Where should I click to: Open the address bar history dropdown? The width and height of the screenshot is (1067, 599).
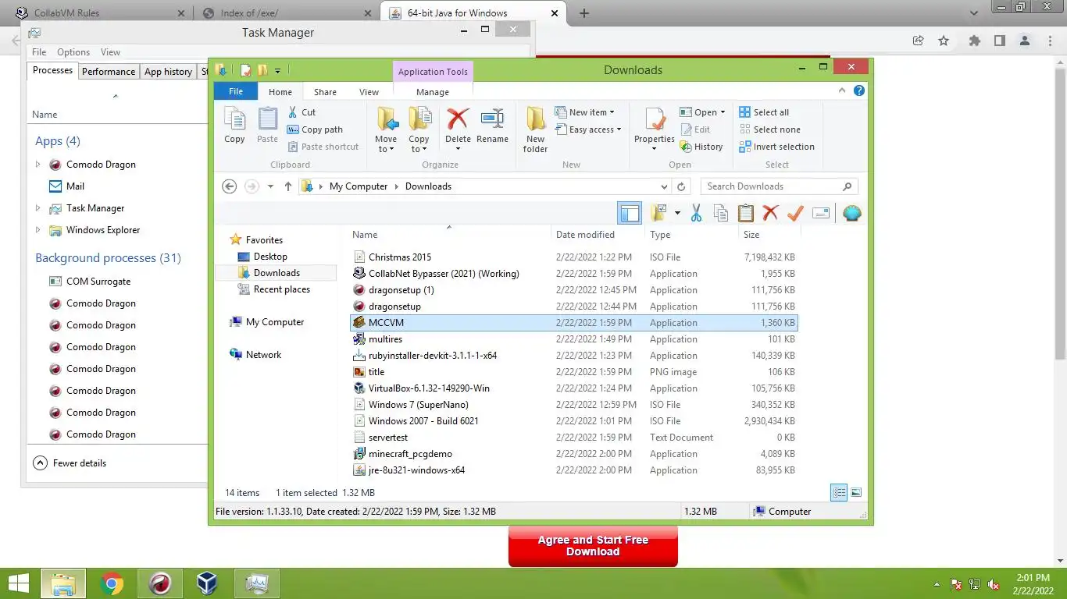pyautogui.click(x=664, y=186)
